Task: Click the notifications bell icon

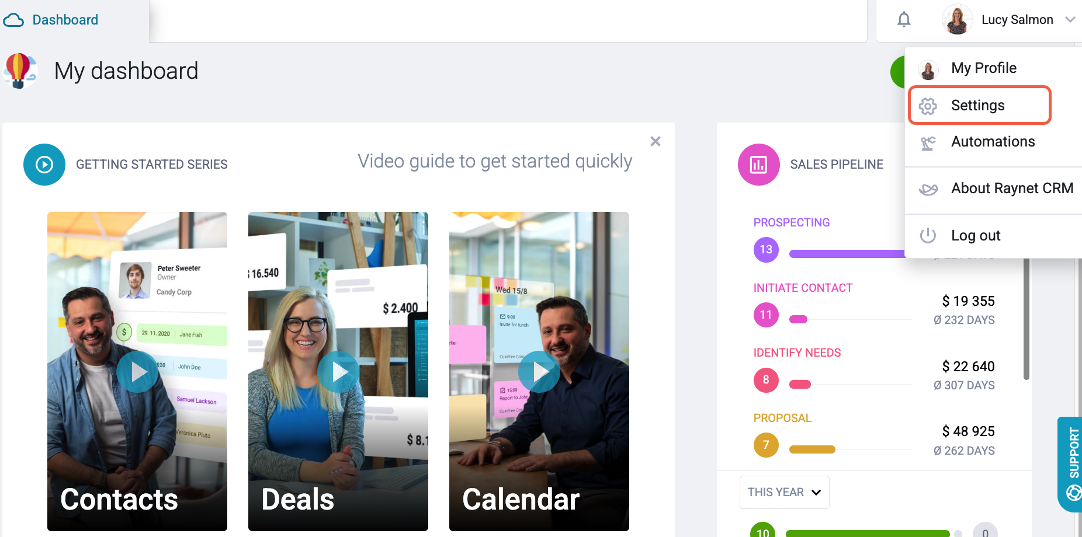Action: pos(904,20)
